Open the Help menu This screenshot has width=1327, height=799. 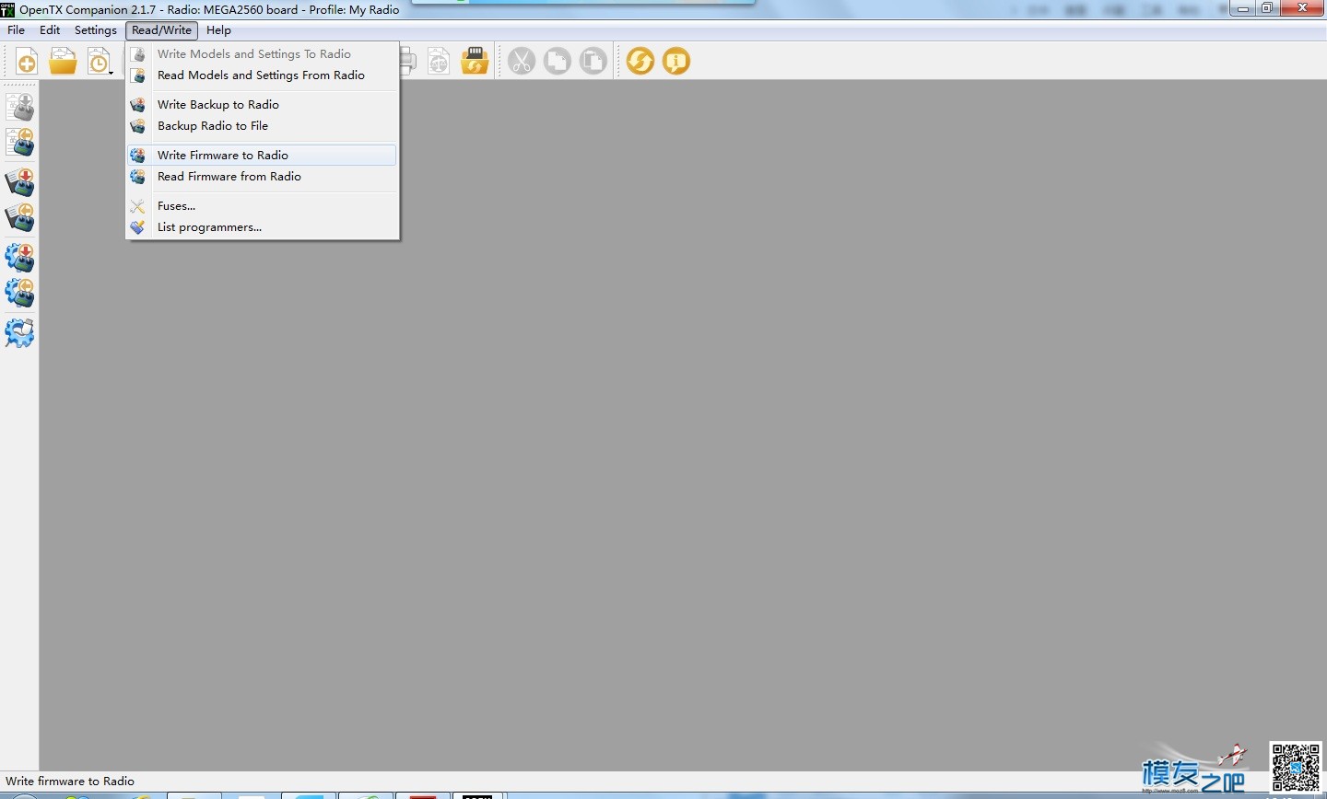click(x=218, y=30)
